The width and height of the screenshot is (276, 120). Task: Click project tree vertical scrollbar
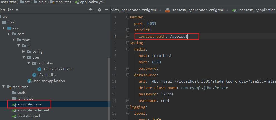click(x=109, y=89)
